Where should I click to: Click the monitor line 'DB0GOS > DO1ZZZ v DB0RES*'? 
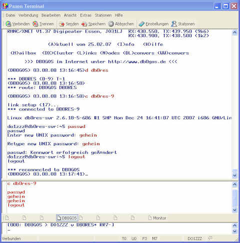tap(60, 225)
